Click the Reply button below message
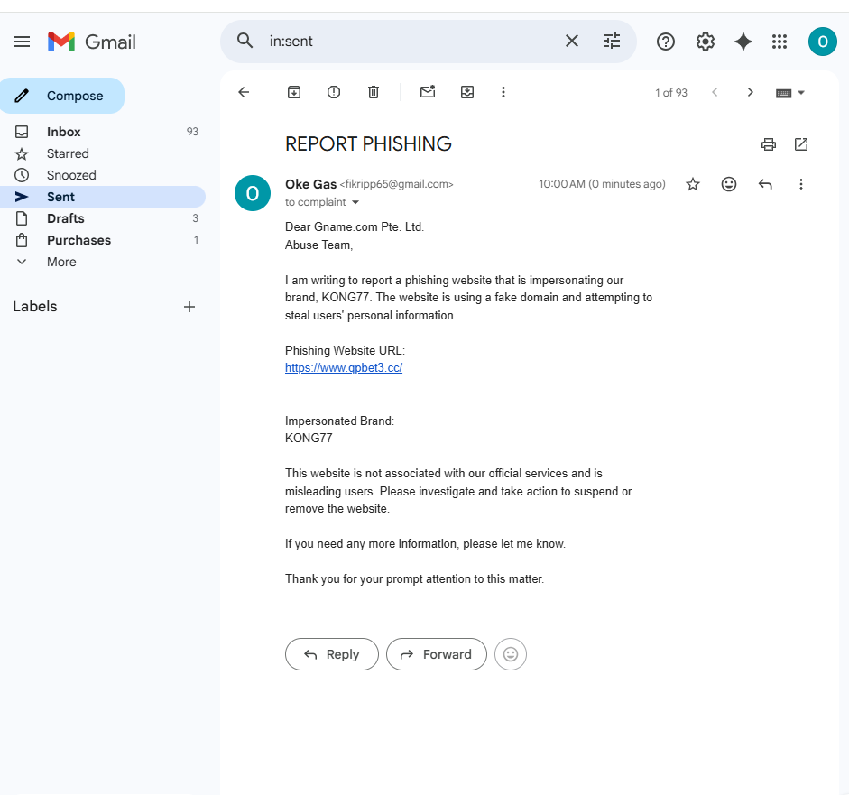849x795 pixels. pyautogui.click(x=332, y=654)
